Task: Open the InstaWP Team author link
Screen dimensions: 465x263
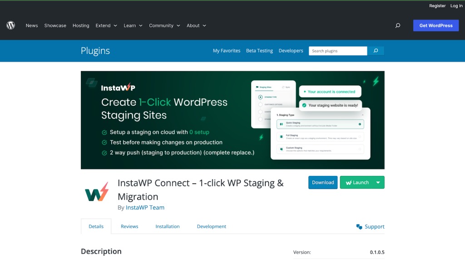Action: click(x=145, y=208)
